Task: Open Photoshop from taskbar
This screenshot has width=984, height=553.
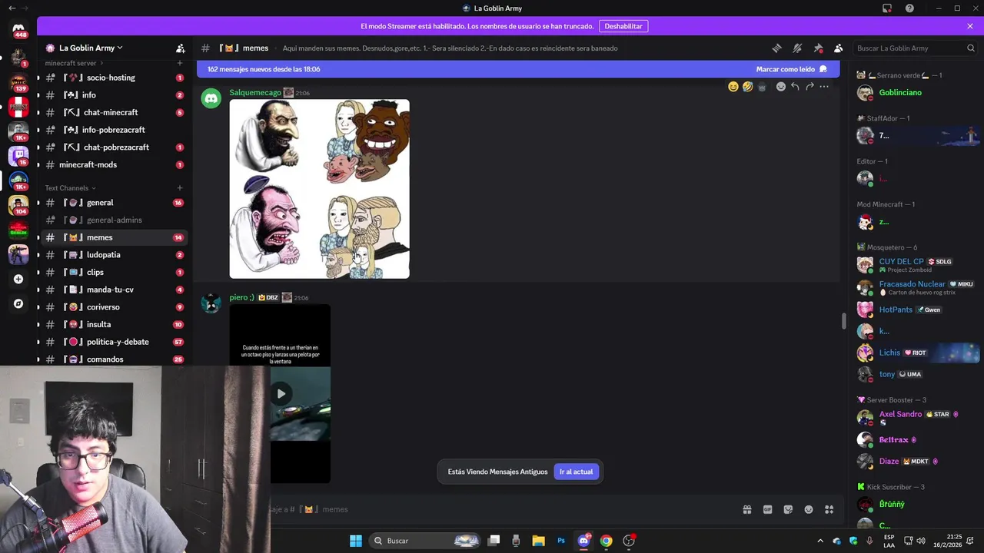Action: [561, 541]
